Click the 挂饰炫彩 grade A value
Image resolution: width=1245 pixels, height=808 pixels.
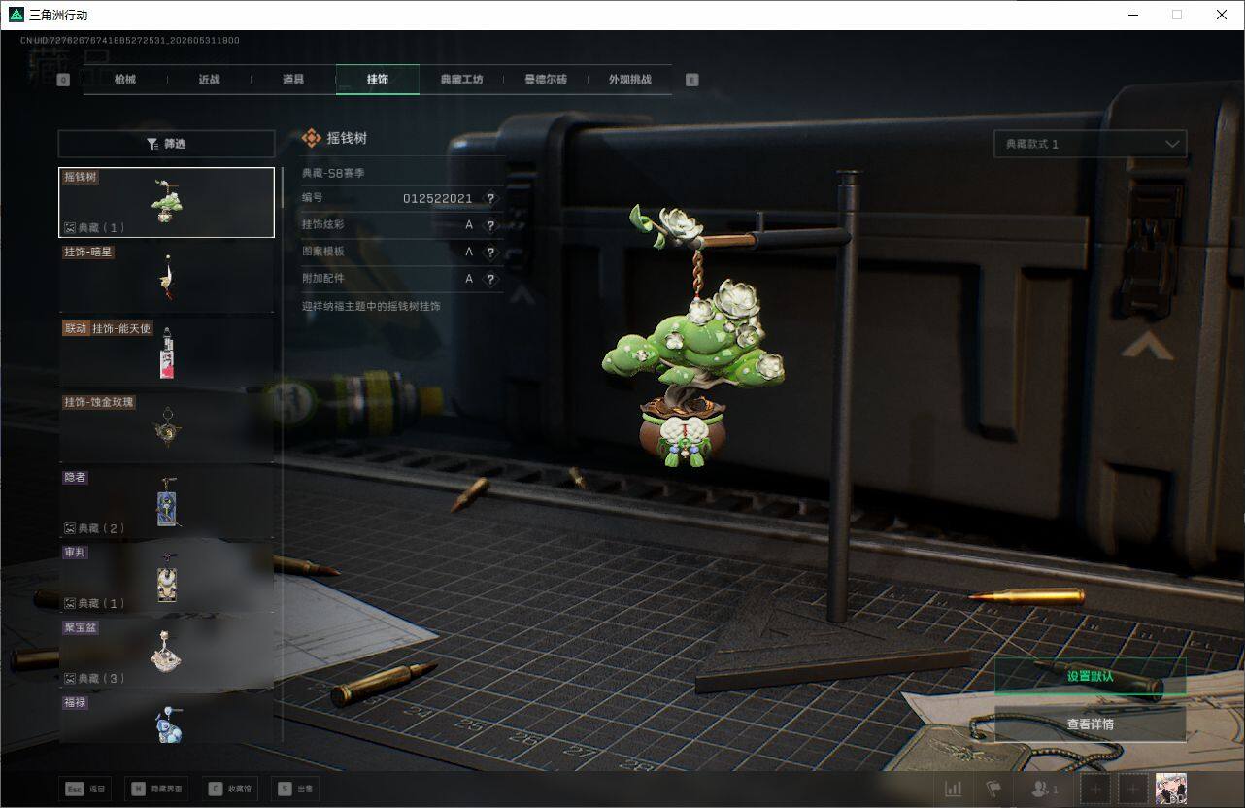[x=469, y=225]
